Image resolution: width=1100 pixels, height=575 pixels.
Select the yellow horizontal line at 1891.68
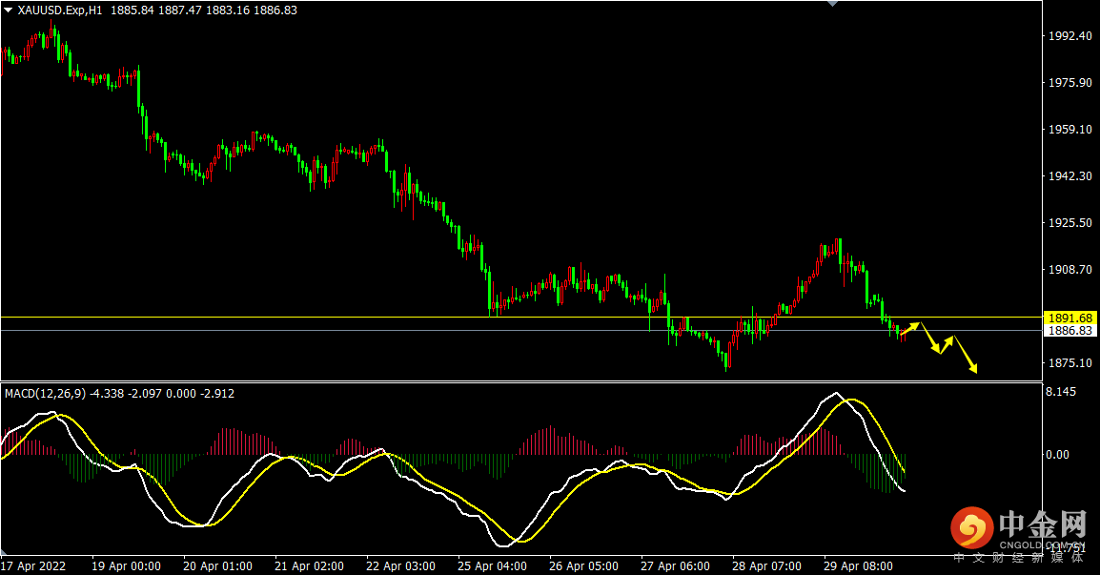click(x=521, y=318)
